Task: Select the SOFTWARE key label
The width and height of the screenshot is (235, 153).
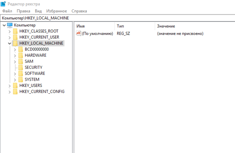Action: tap(35, 73)
